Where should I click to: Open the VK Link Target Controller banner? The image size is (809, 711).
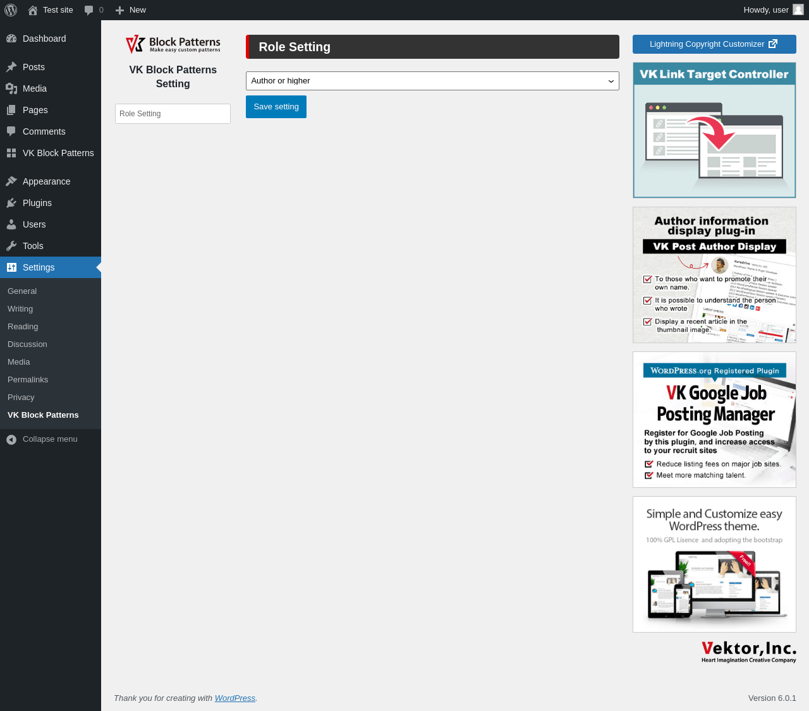tap(714, 130)
